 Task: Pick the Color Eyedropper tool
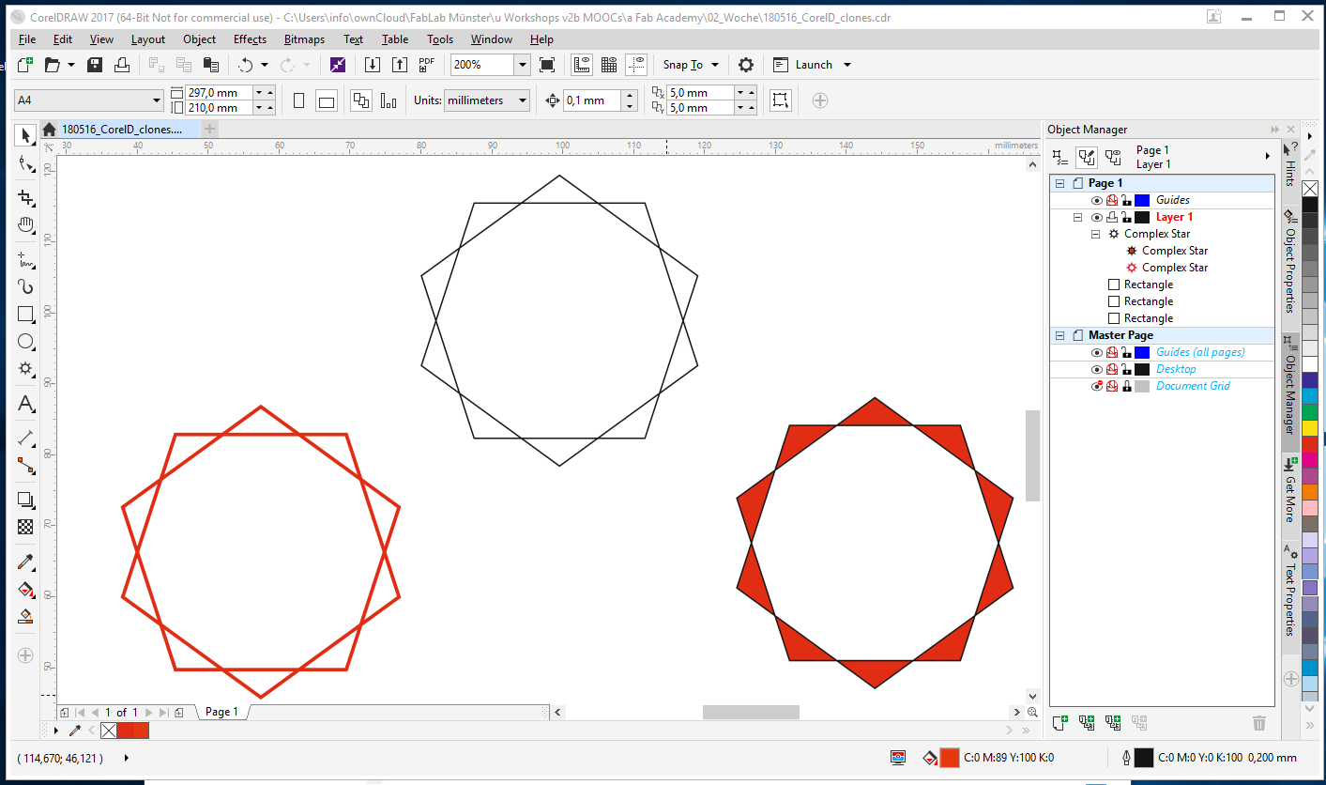25,562
